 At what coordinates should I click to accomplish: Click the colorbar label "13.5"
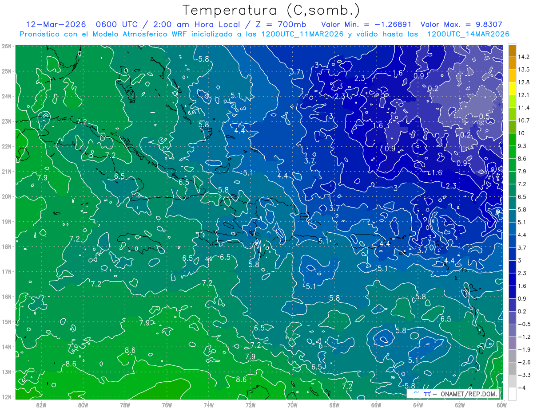click(525, 70)
